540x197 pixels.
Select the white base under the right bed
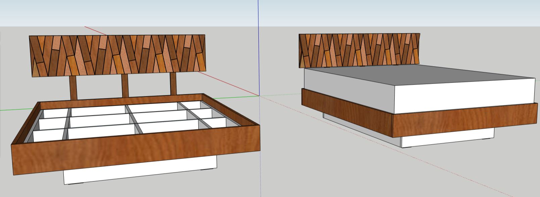coord(447,138)
